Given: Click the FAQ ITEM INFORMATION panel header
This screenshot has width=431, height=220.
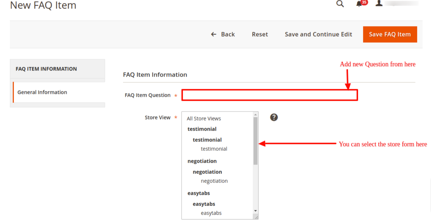Looking at the screenshot, I should [x=46, y=69].
